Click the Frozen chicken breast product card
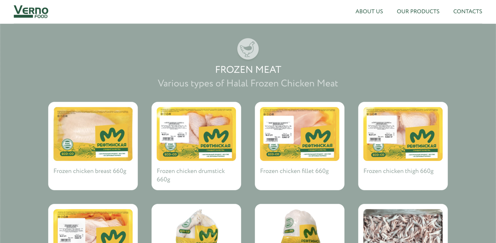496x243 pixels. (x=93, y=146)
